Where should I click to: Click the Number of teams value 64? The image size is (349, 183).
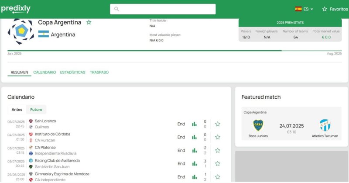click(x=296, y=37)
